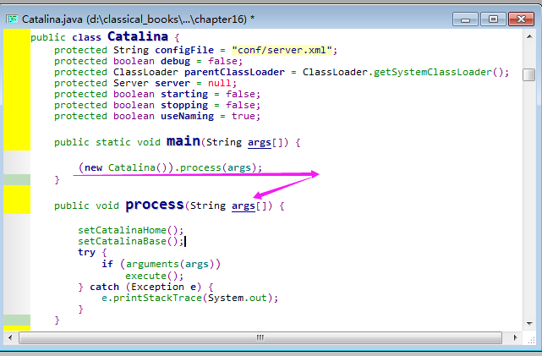Viewport: 542px width, 356px height.
Task: Click the class name Catalina in declaration
Action: pyautogui.click(x=138, y=36)
